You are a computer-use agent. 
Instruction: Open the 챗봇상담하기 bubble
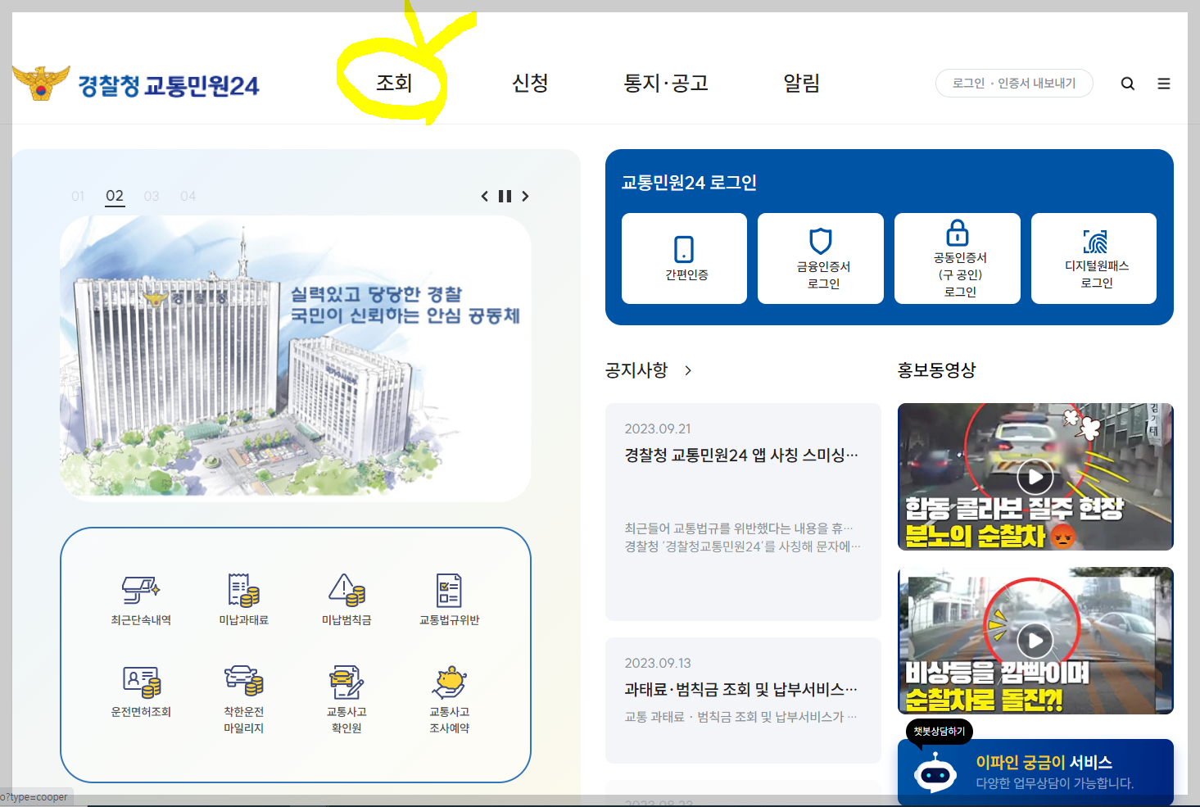tap(940, 731)
